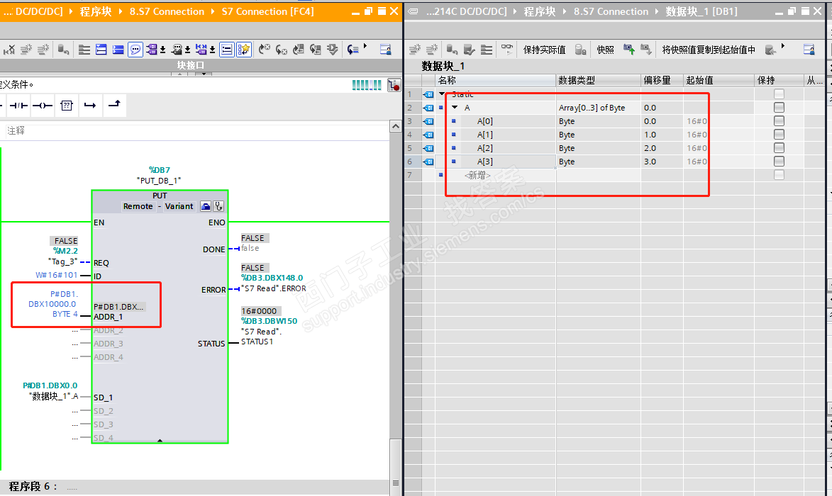Screen dimensions: 832x496
Task: Click the <新增> add new row cell
Action: (x=477, y=175)
